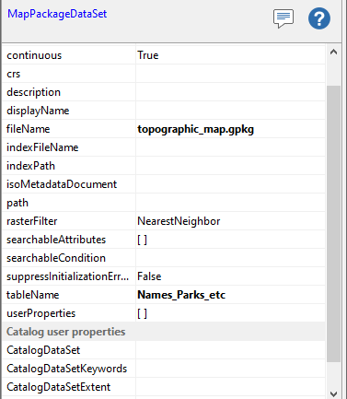Open the rasterFilter NearestNeighbor dropdown
Image resolution: width=347 pixels, height=399 pixels.
pos(230,221)
